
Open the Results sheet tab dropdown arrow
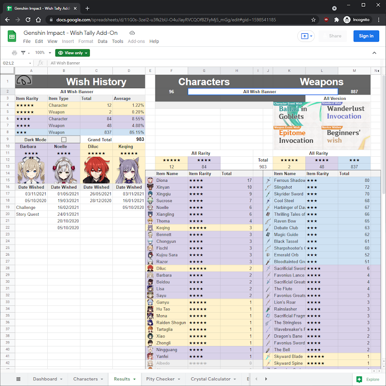[135, 379]
